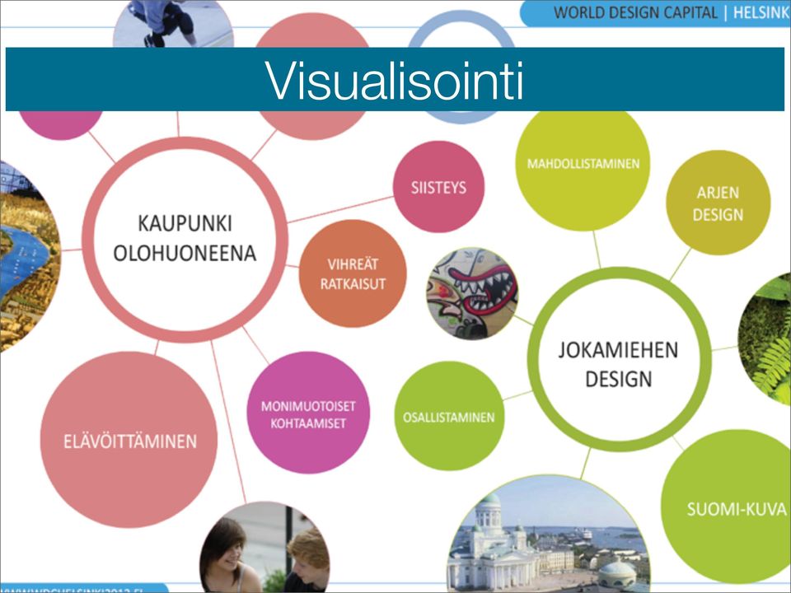Click the Visualisointi title banner

(x=395, y=79)
